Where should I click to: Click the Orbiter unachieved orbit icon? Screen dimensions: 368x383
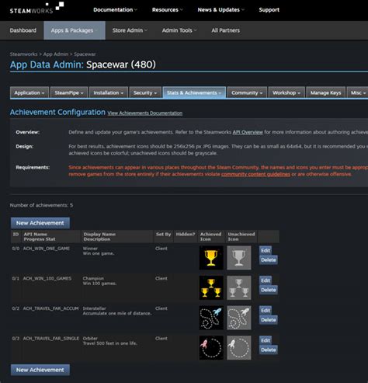click(x=239, y=348)
